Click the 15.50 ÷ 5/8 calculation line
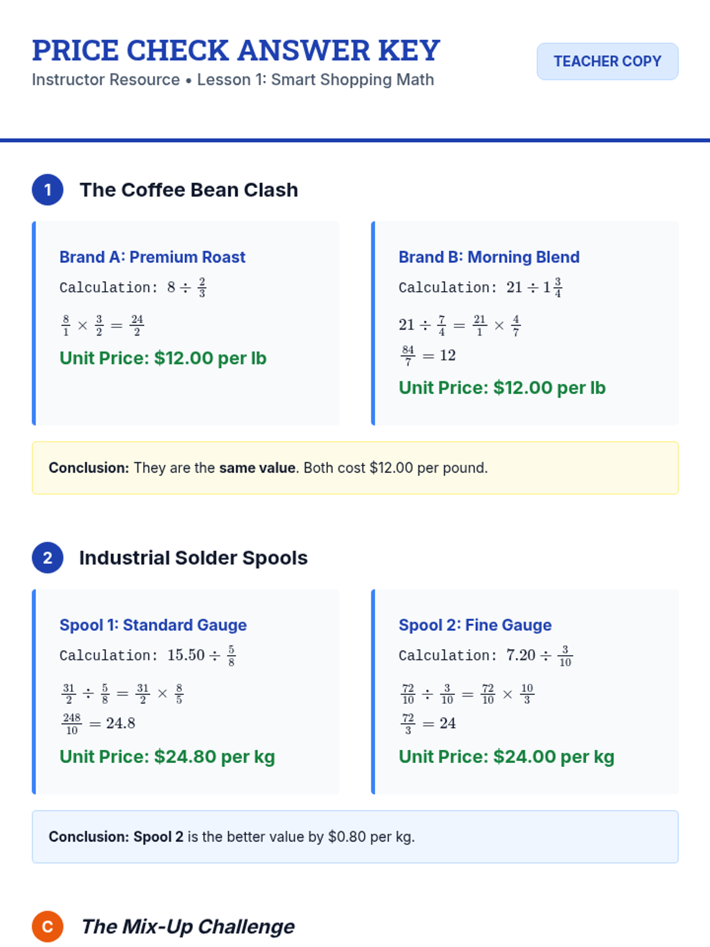Viewport: 710px width, 947px height. 148,655
